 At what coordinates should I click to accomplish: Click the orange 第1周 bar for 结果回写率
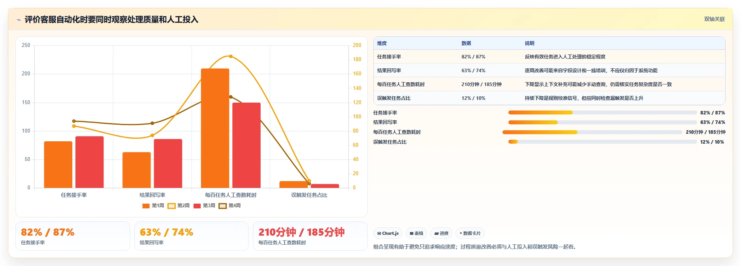(x=137, y=170)
